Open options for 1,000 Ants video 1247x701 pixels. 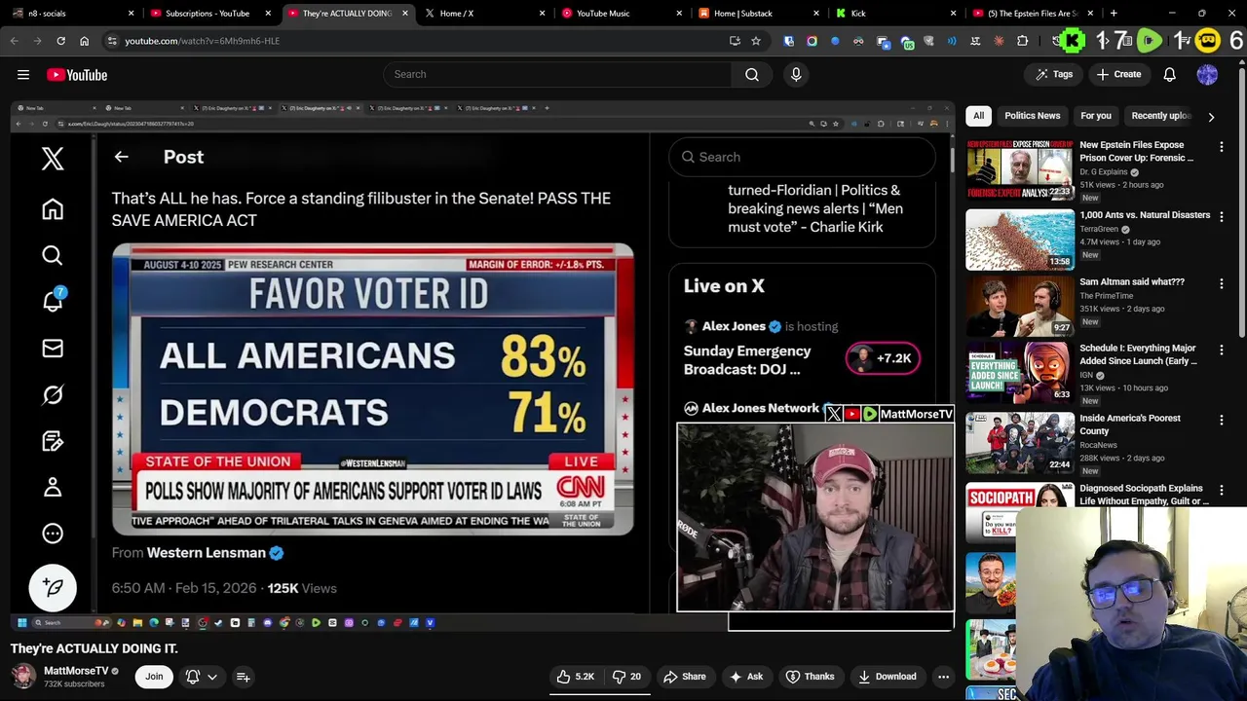[1222, 217]
